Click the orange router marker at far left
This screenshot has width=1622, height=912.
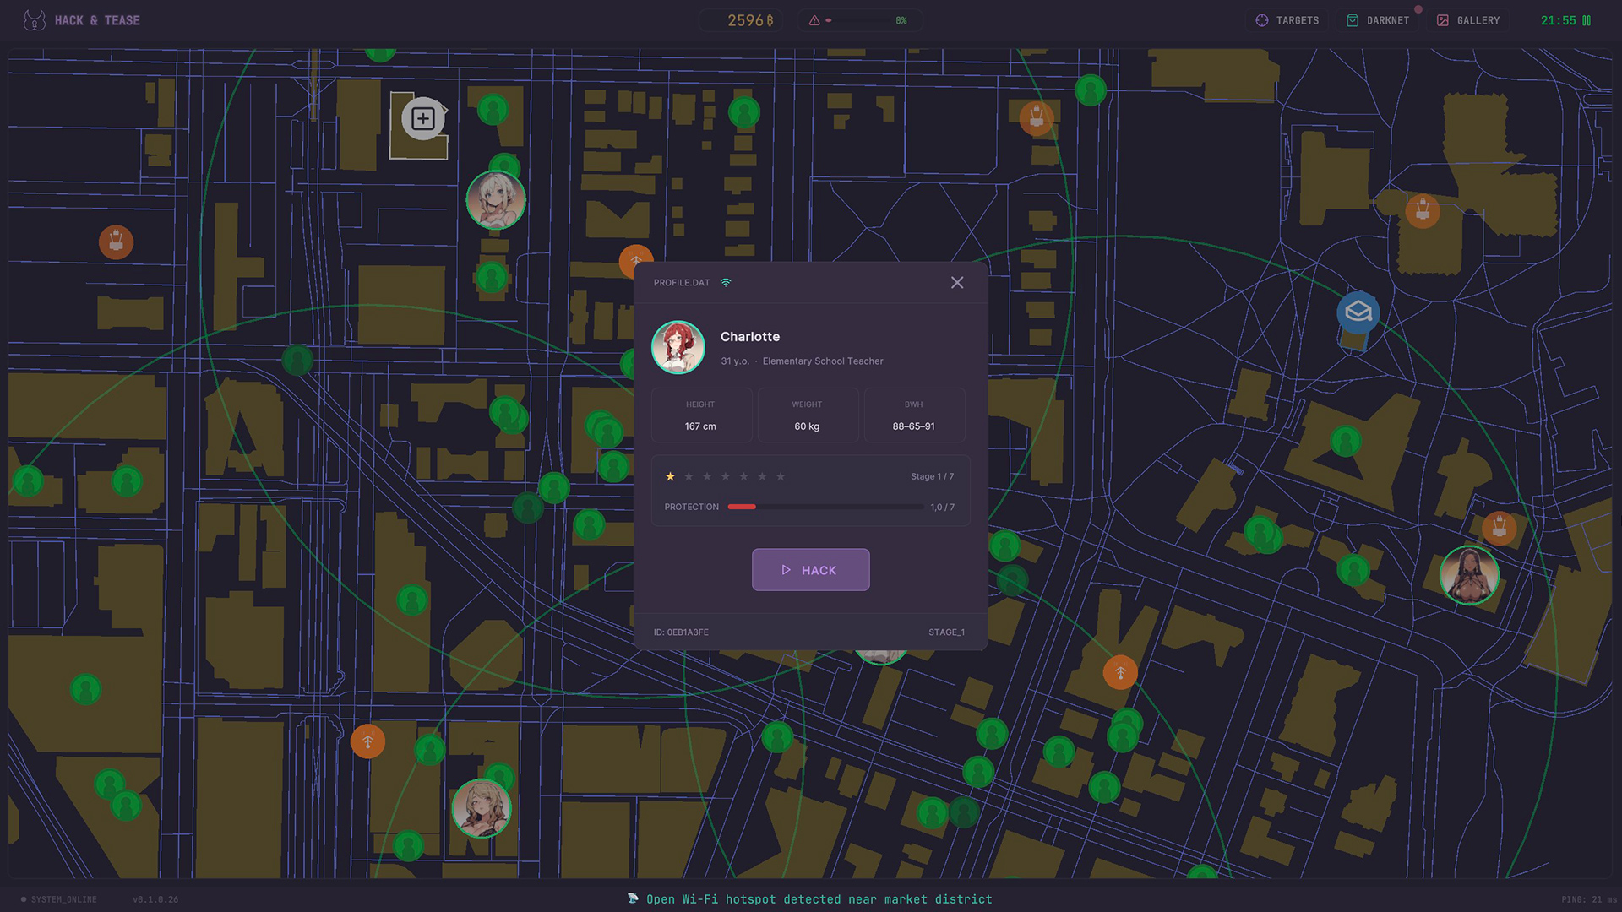pos(117,242)
